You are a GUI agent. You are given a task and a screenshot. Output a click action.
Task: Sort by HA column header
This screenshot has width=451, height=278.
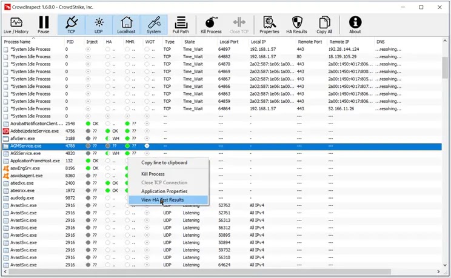point(109,42)
